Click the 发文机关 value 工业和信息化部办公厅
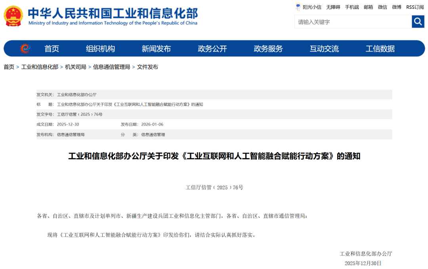Screen dimensions: 428x269 point(77,95)
